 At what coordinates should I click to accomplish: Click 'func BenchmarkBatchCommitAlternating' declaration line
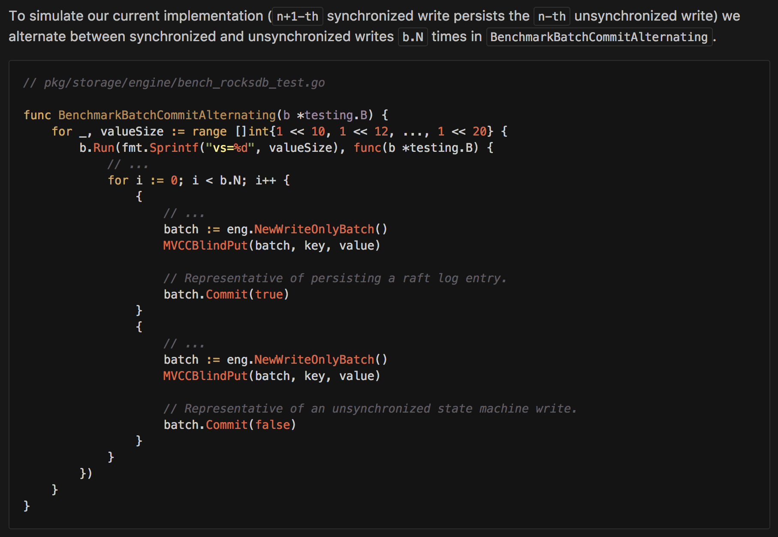point(206,115)
